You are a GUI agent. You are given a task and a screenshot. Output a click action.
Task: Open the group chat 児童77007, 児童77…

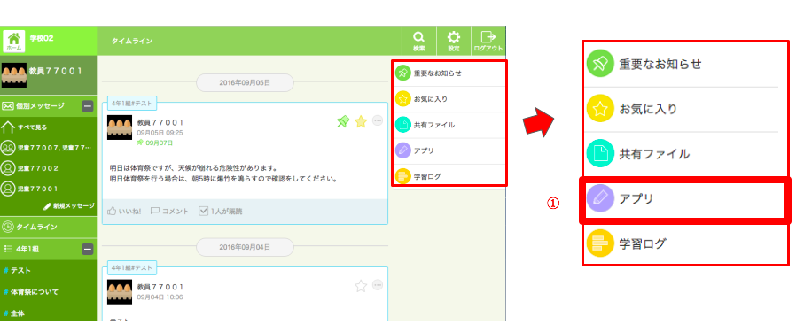click(47, 148)
